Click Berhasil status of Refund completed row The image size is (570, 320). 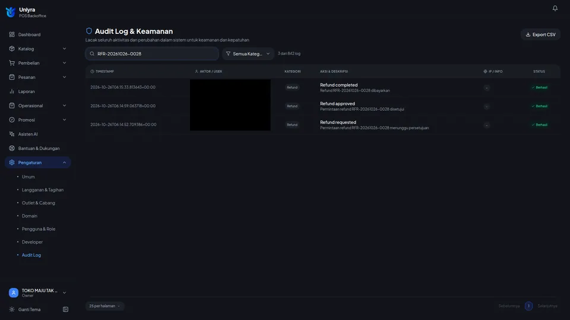[539, 88]
